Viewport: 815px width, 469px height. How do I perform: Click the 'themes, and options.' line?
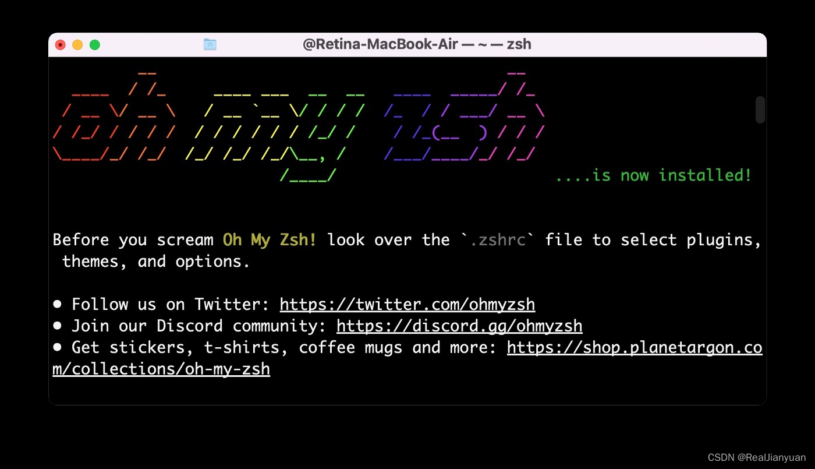156,262
